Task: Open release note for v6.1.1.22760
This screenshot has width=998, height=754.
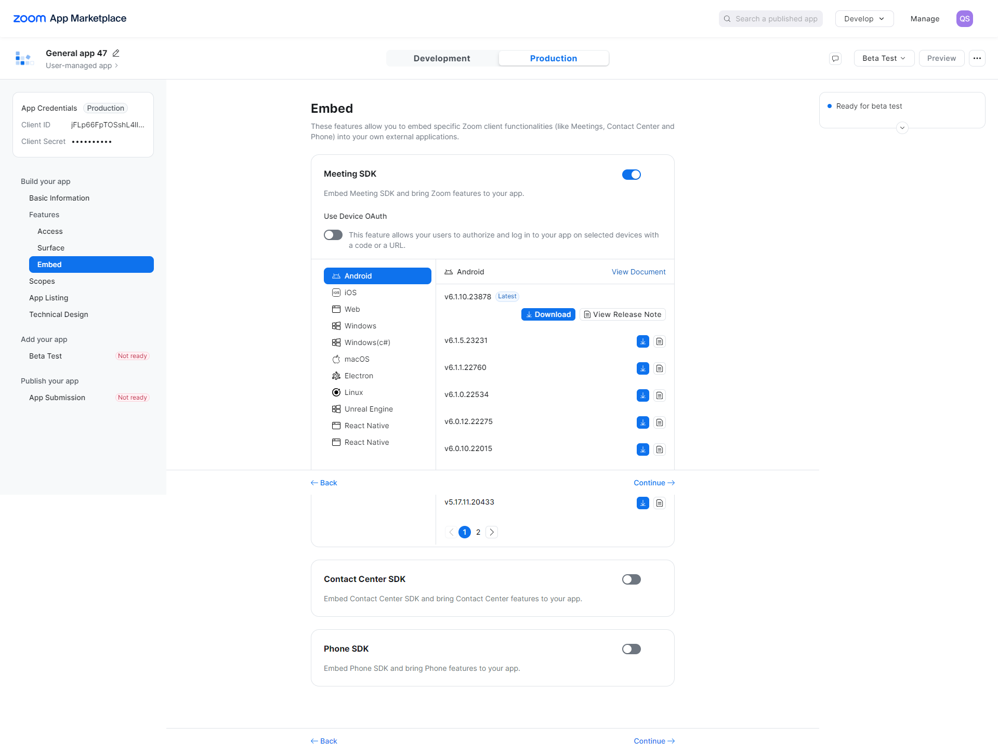Action: (x=659, y=368)
